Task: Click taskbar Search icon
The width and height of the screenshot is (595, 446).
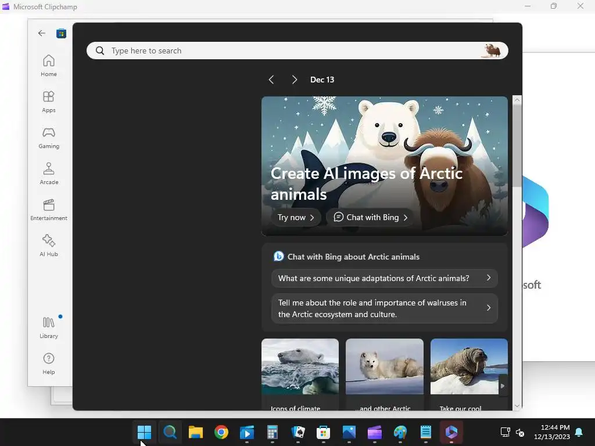Action: (170, 432)
